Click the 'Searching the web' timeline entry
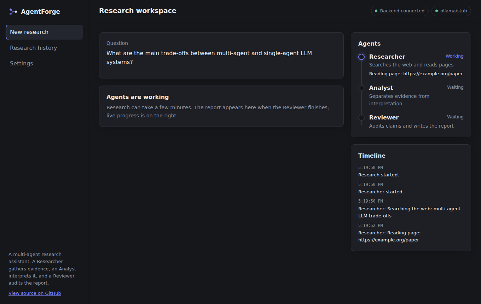Image resolution: width=481 pixels, height=304 pixels. pos(409,212)
